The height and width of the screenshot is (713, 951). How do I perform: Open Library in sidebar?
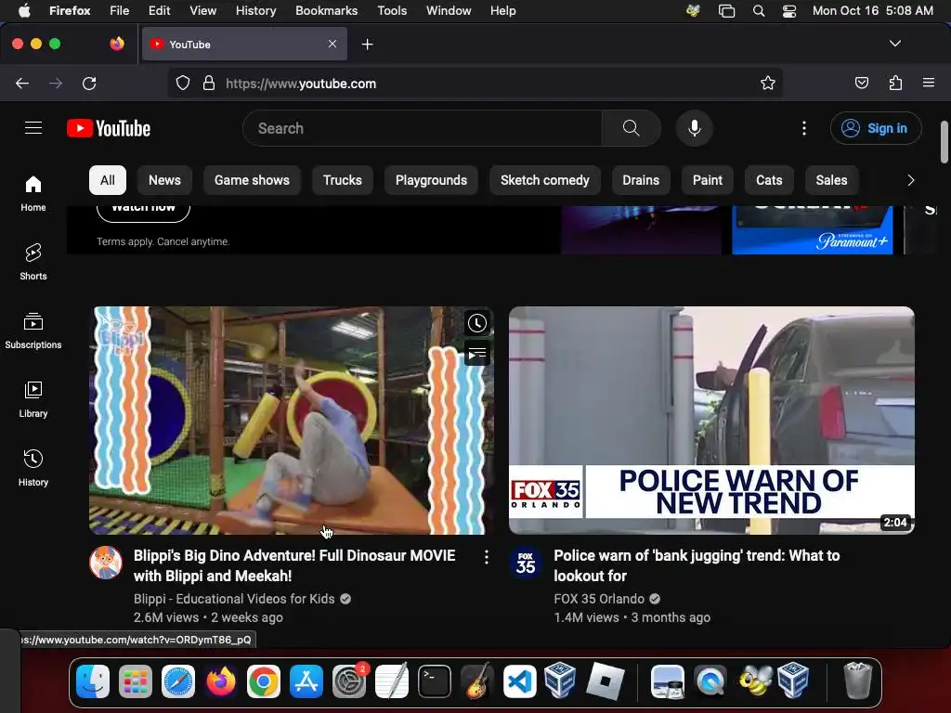(x=33, y=399)
